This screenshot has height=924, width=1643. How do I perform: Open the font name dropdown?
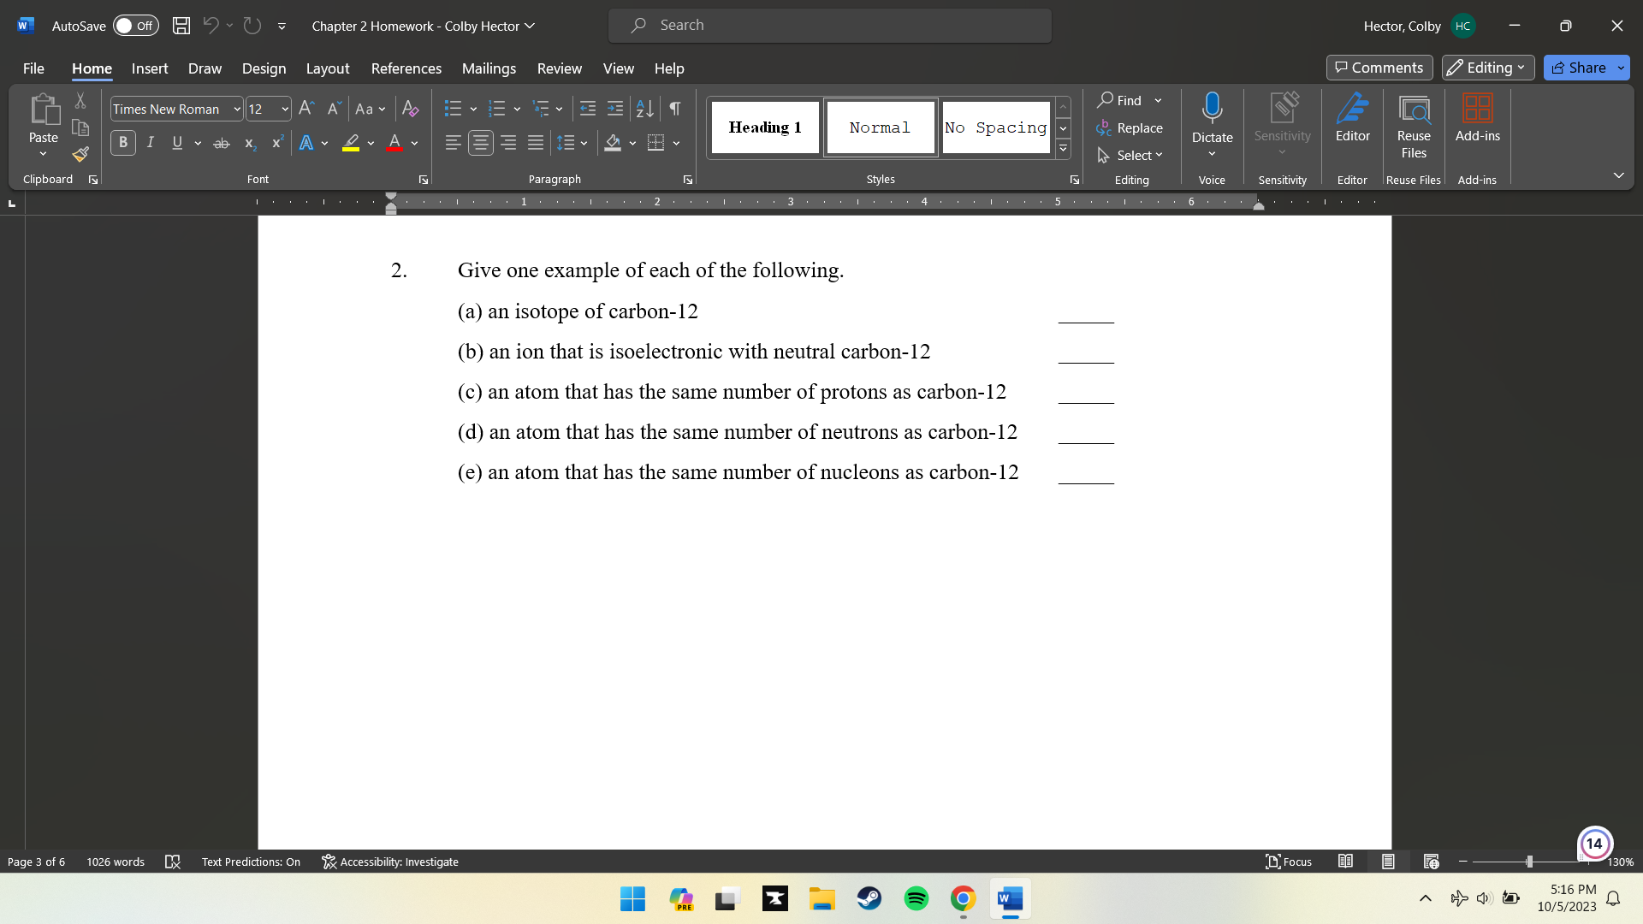(236, 109)
